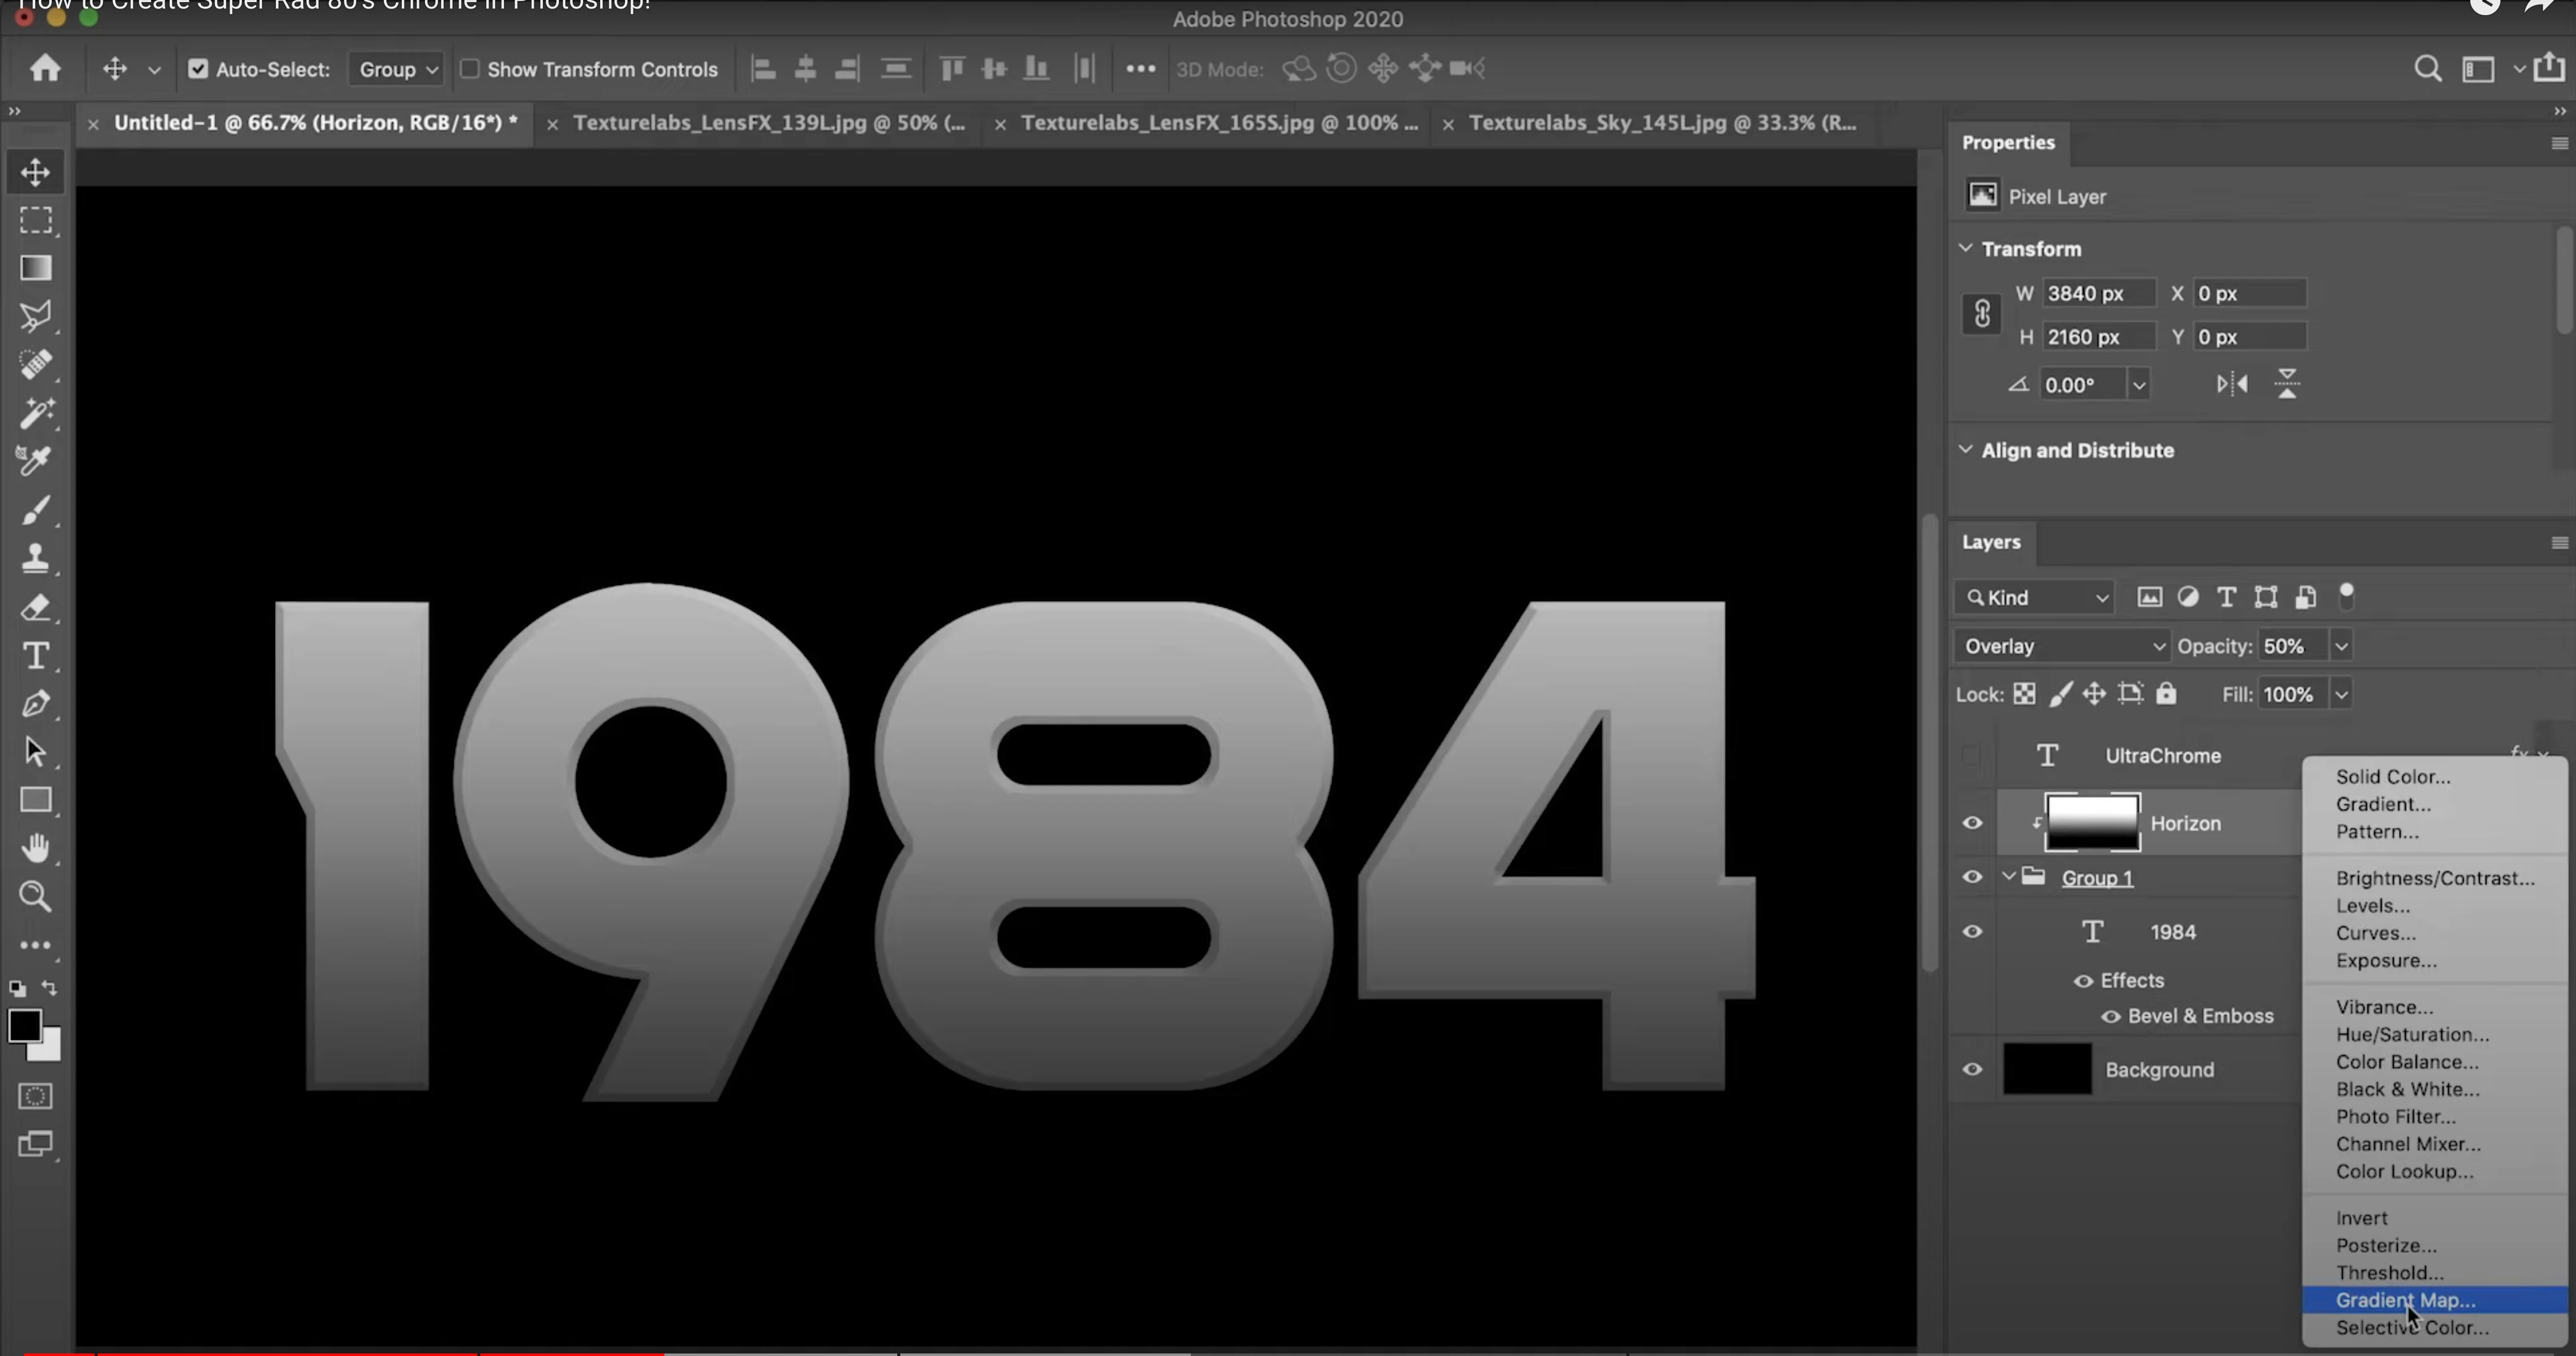The width and height of the screenshot is (2576, 1356).
Task: Click the Home icon in options bar
Action: (x=45, y=69)
